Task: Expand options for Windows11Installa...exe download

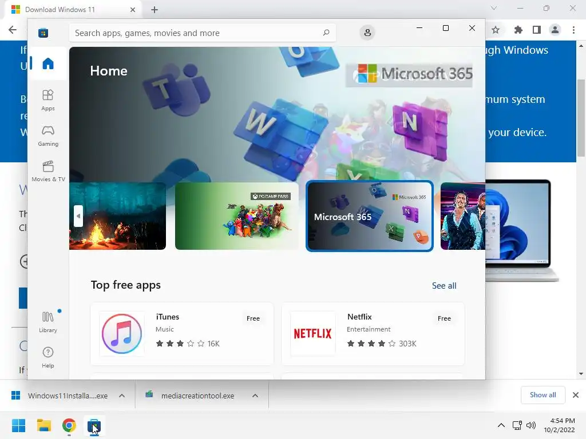Action: point(122,396)
